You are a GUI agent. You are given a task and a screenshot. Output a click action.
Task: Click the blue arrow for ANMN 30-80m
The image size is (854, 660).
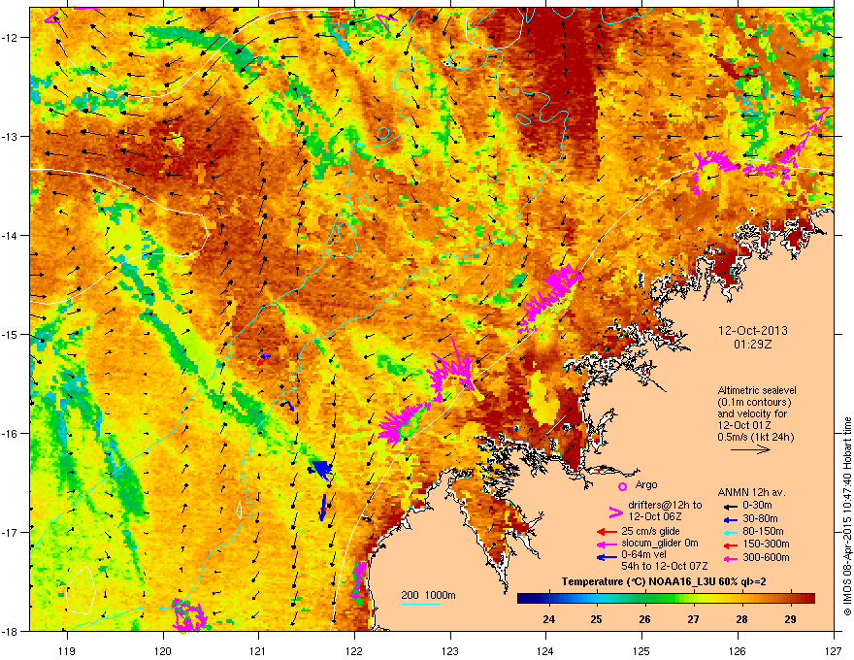pyautogui.click(x=731, y=519)
